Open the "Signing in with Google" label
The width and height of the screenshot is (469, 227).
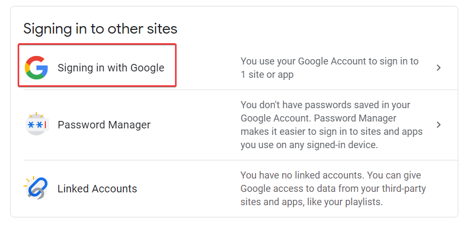111,68
